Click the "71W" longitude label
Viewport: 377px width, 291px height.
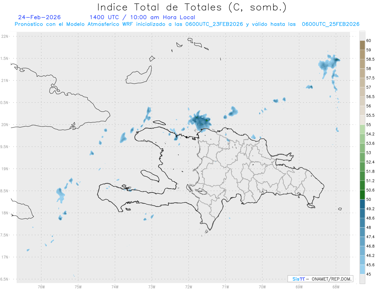point(225,287)
